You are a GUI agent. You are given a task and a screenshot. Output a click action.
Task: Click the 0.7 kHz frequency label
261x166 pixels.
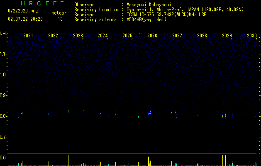point(3,137)
